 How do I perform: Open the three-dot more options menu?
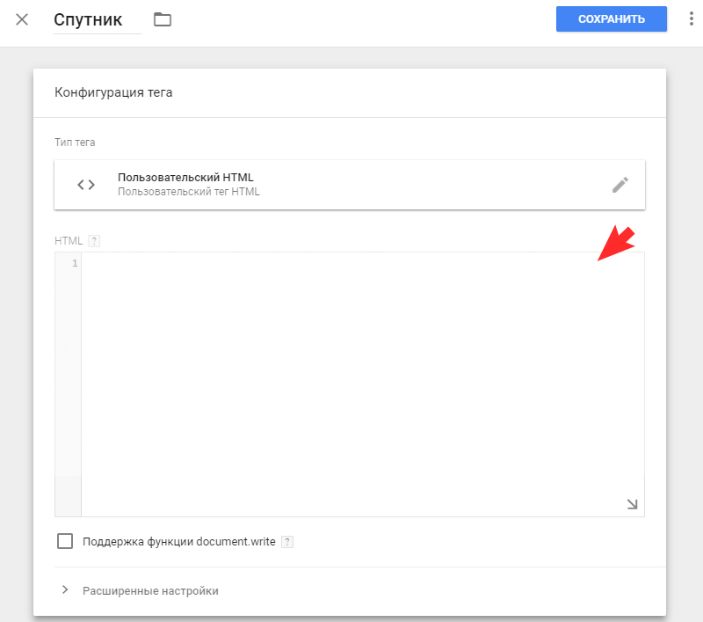tap(691, 18)
